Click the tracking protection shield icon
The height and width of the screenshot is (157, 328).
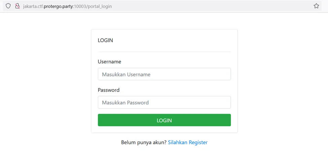pos(8,6)
